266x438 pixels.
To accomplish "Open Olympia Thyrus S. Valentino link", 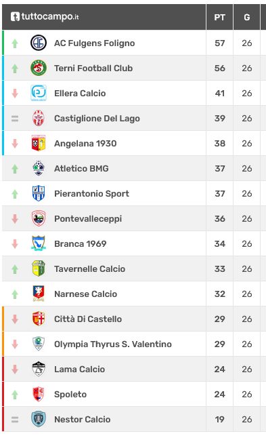I will click(x=113, y=344).
